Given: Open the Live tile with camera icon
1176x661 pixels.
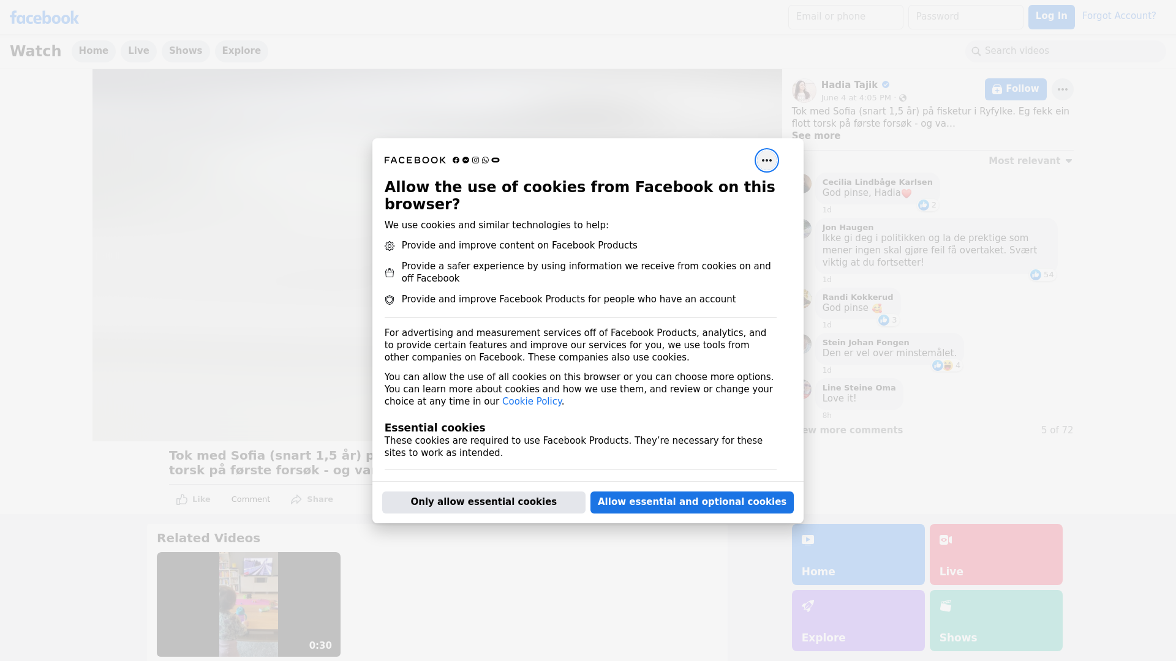Looking at the screenshot, I should point(995,554).
